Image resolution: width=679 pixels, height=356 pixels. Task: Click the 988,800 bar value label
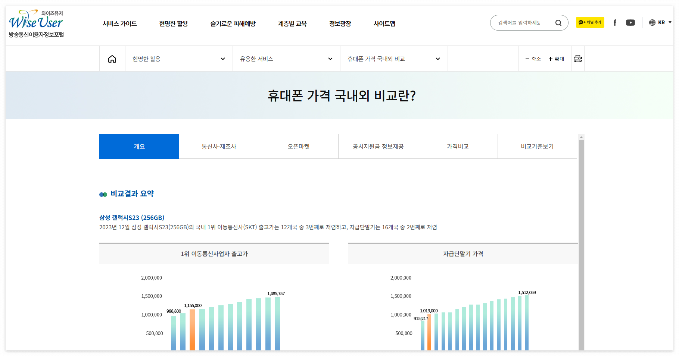click(174, 311)
